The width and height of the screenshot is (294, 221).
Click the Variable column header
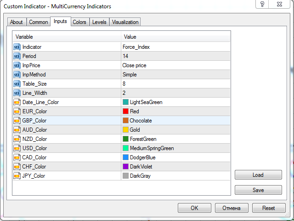[x=67, y=37]
